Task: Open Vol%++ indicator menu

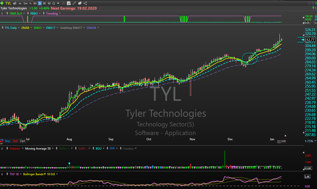Action: [x=72, y=148]
